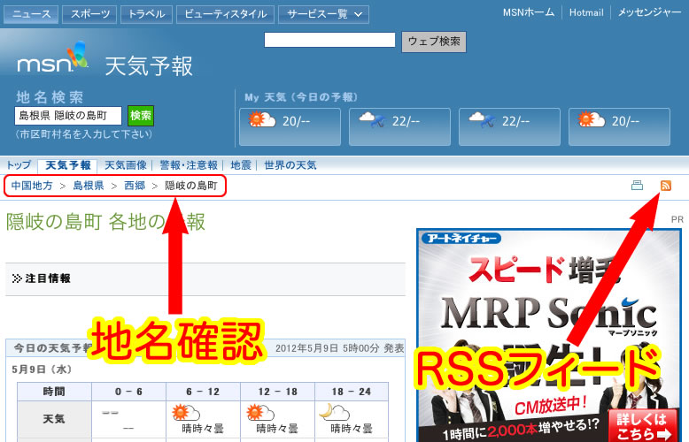This screenshot has width=689, height=442.
Task: Open the スポーツ tab
Action: click(89, 14)
